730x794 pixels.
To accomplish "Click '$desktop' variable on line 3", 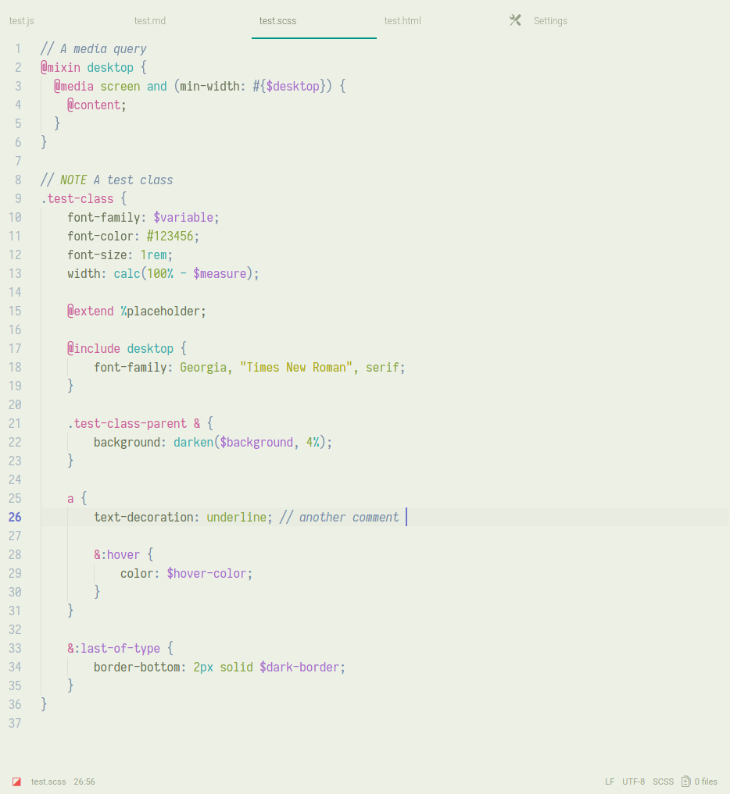I will point(293,86).
